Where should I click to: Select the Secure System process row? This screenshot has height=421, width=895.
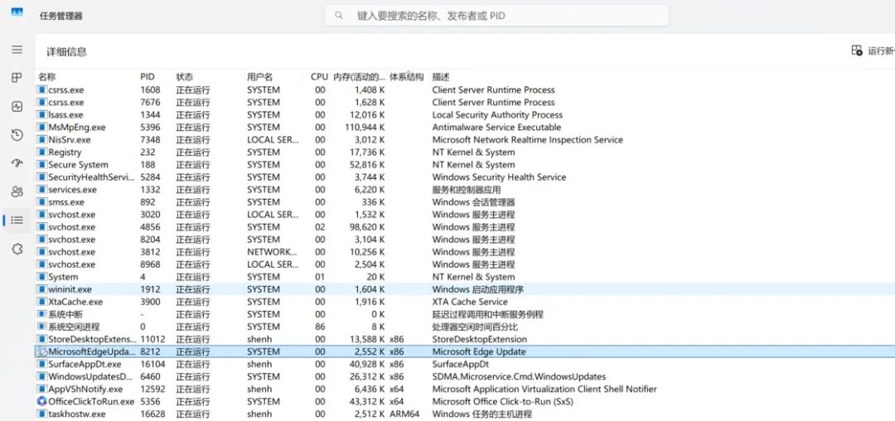[x=465, y=165]
